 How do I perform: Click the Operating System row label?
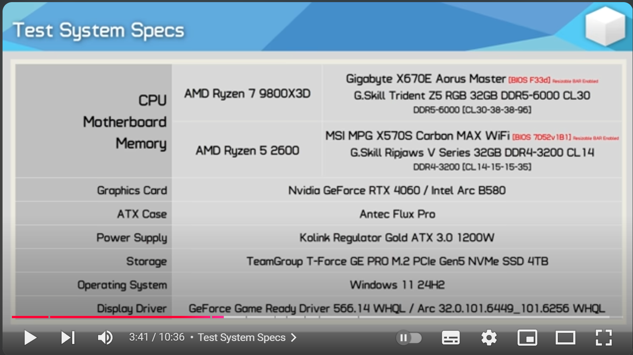click(x=122, y=285)
